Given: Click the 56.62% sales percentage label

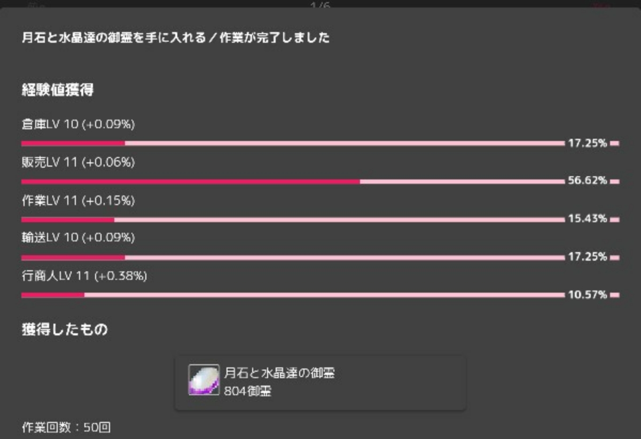Looking at the screenshot, I should [587, 181].
